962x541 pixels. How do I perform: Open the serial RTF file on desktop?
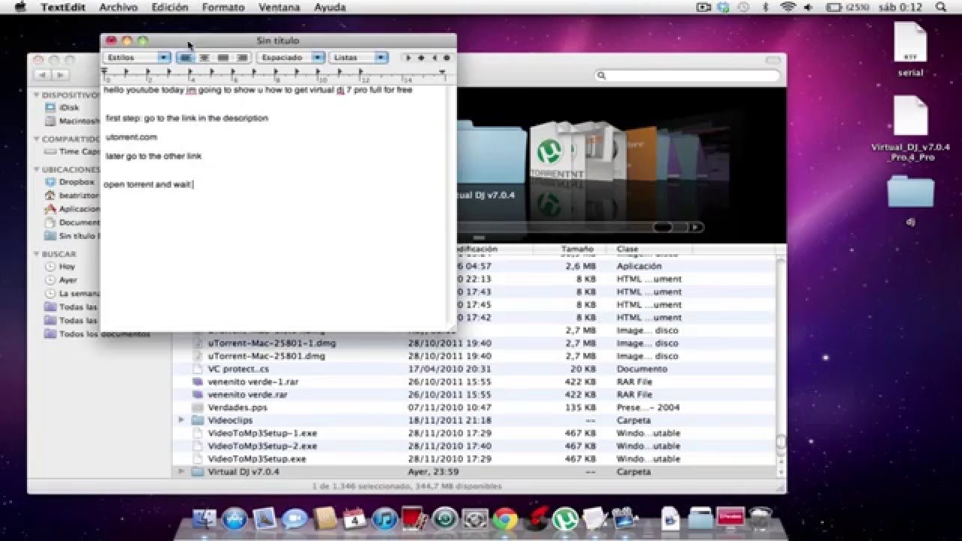(910, 50)
